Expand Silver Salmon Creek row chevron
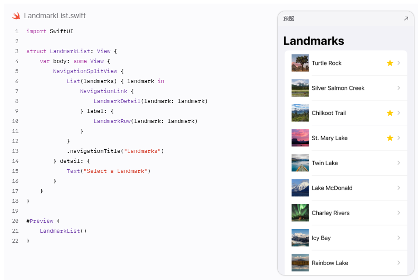The width and height of the screenshot is (418, 280). point(399,88)
